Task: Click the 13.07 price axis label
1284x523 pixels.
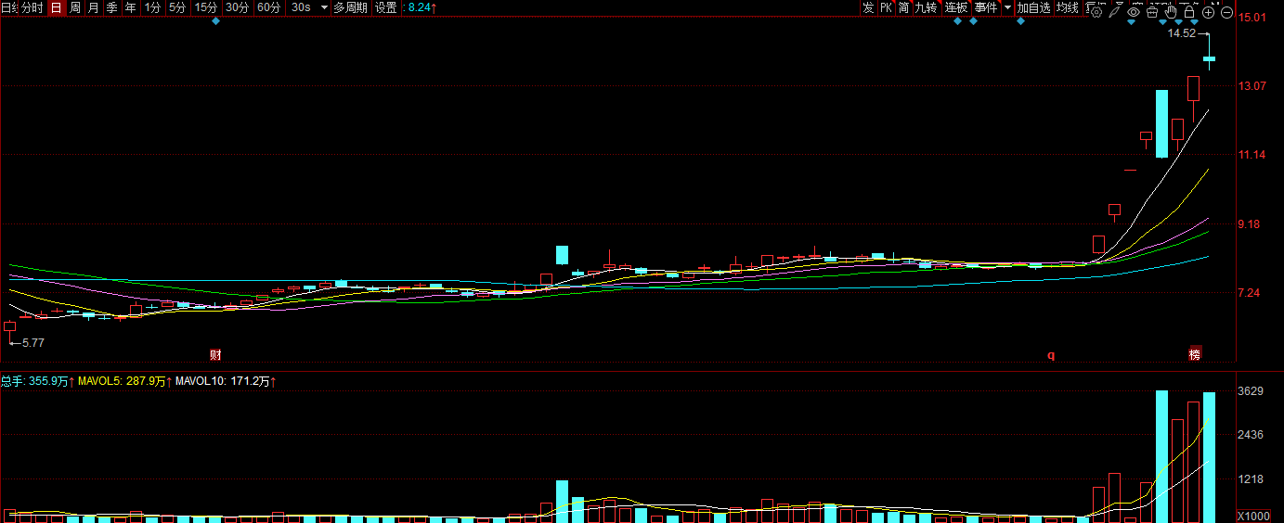Action: [x=1253, y=86]
